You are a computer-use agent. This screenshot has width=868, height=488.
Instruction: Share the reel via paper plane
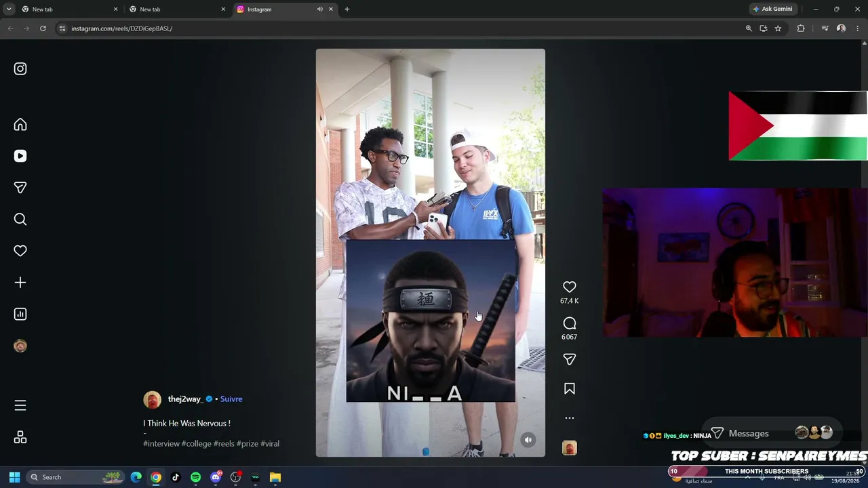tap(570, 359)
